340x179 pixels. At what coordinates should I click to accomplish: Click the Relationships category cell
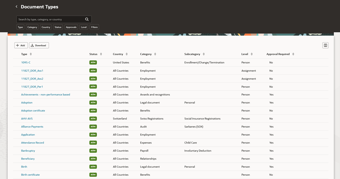pyautogui.click(x=148, y=159)
